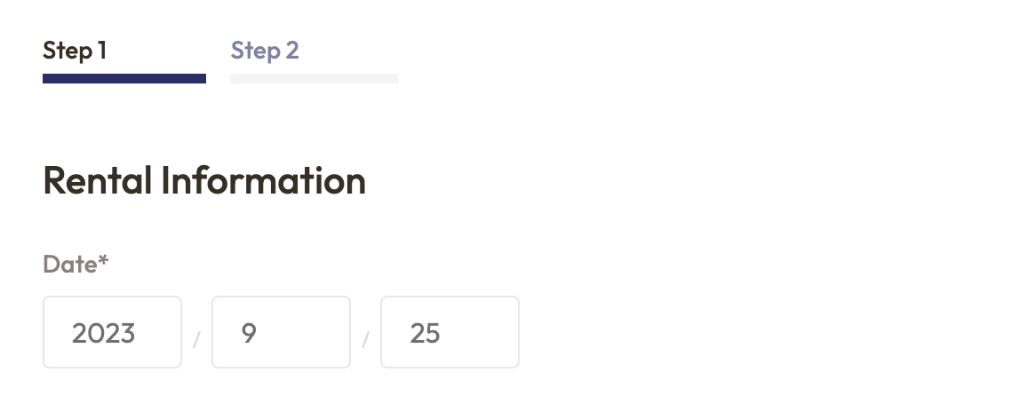Place cursor on the 2023 year value
This screenshot has width=1027, height=412.
103,334
